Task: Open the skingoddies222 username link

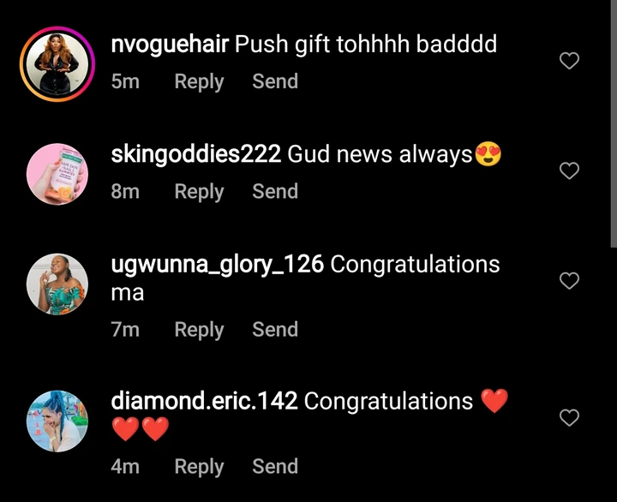Action: click(x=196, y=154)
